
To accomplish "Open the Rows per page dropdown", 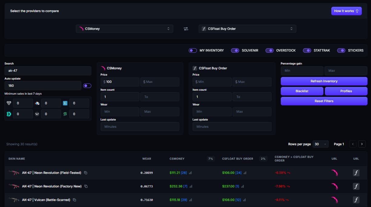I will [321, 144].
